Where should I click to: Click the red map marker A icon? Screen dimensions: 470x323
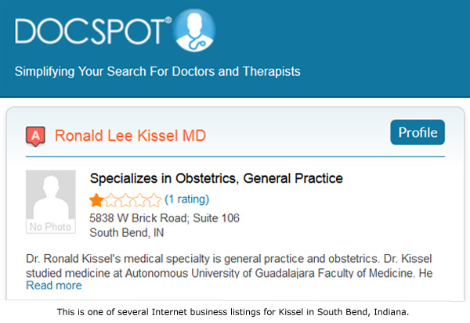tap(36, 136)
